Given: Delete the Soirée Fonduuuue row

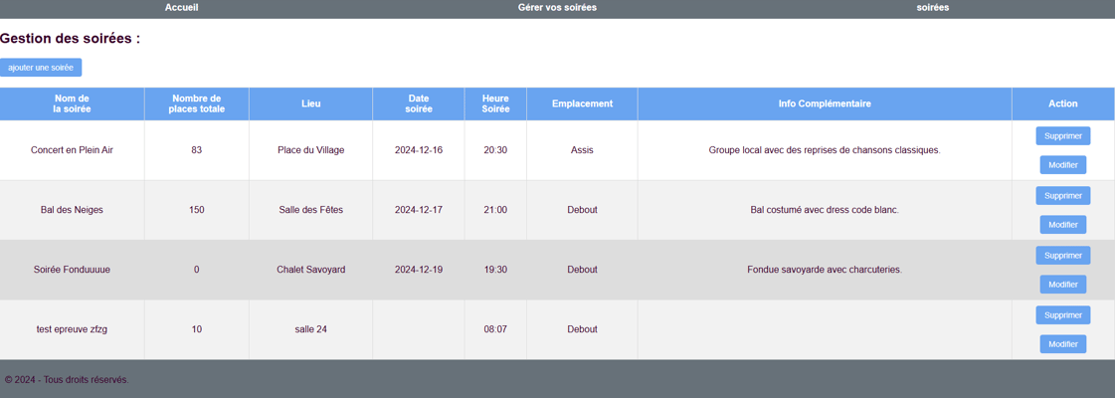Looking at the screenshot, I should pyautogui.click(x=1063, y=255).
